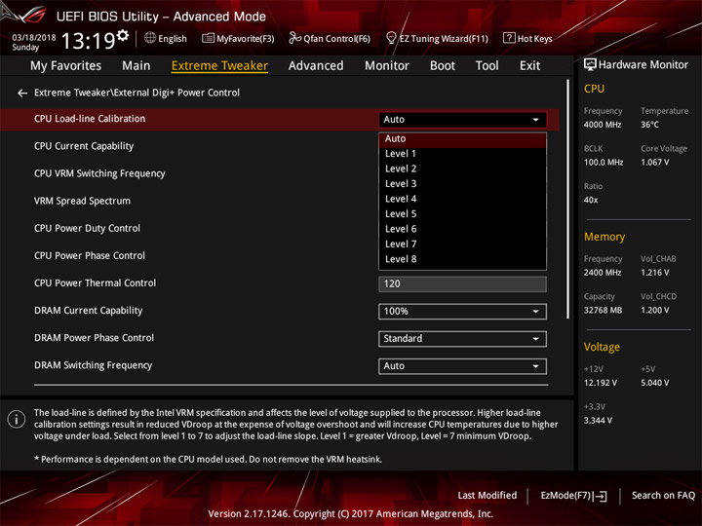Click the memory Capacity value 32768 MB
The height and width of the screenshot is (526, 702).
[603, 311]
